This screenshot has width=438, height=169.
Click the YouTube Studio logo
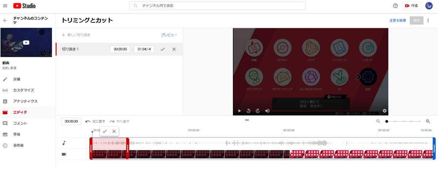click(x=24, y=6)
